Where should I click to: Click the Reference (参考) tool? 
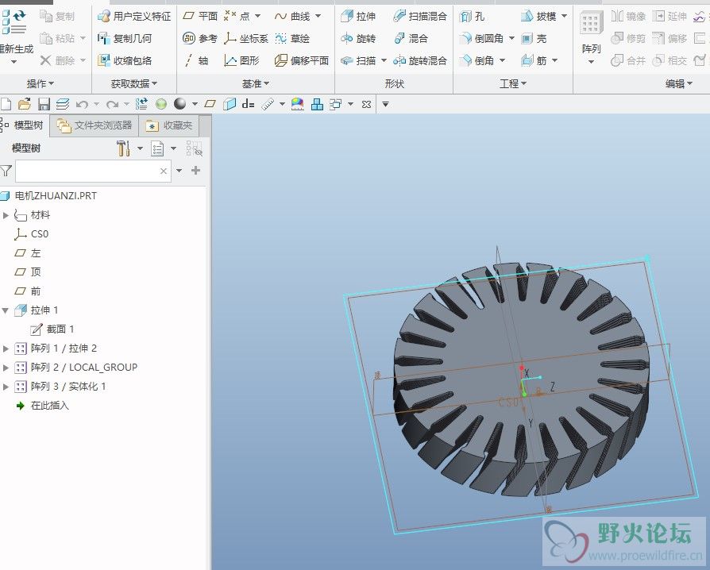point(200,38)
